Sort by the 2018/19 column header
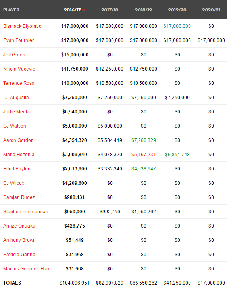The height and width of the screenshot is (289, 227). 143,10
